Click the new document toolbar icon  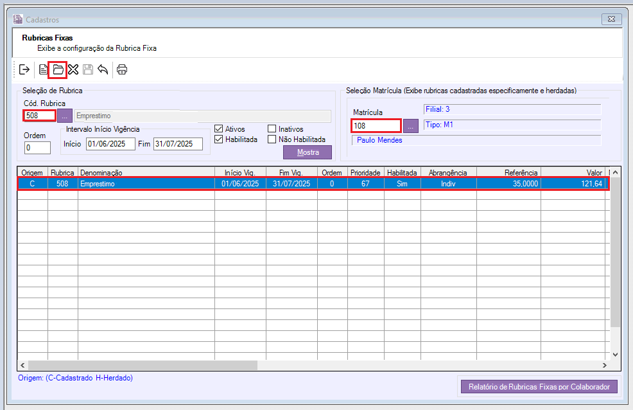[x=43, y=69]
